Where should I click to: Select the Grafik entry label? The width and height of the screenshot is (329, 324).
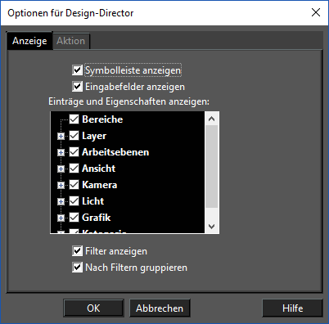(97, 218)
